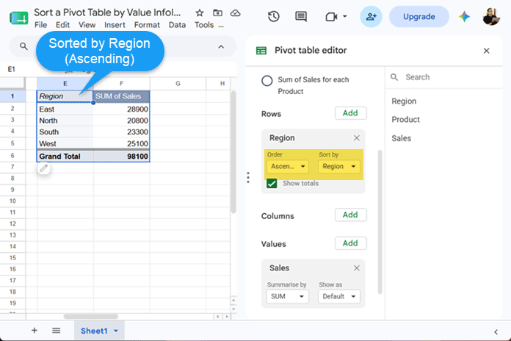
Task: Click the field search magnifier icon
Action: tap(394, 77)
